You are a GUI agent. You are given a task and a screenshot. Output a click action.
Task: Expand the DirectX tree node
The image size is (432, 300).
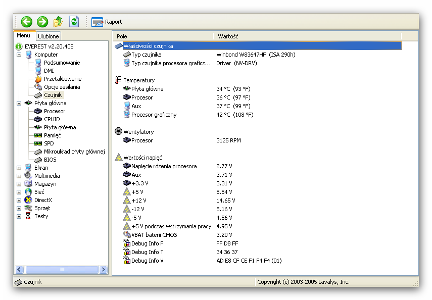click(x=19, y=200)
